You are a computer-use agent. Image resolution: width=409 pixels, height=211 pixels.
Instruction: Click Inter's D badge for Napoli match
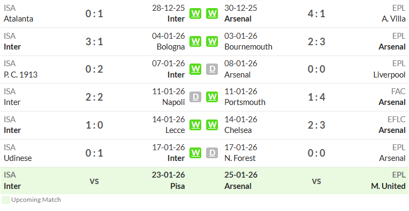(195, 97)
